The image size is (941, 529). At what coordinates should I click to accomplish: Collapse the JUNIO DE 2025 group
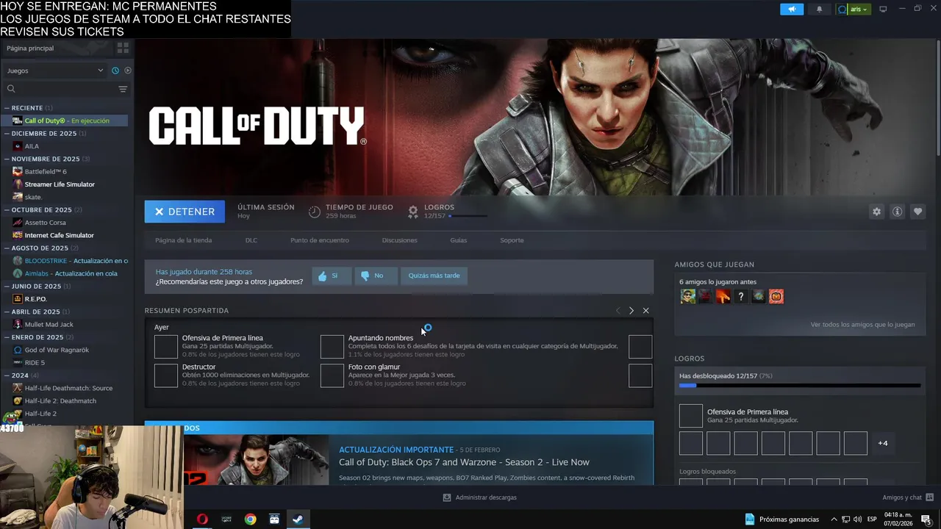[7, 286]
